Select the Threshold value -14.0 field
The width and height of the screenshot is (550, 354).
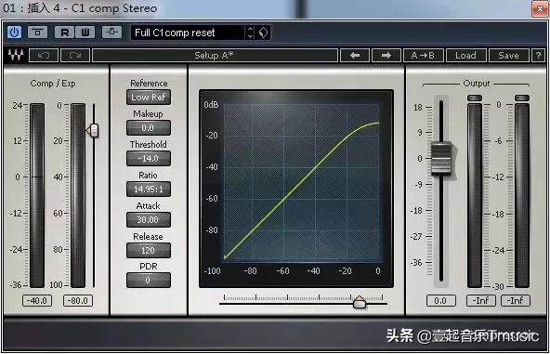pos(149,159)
